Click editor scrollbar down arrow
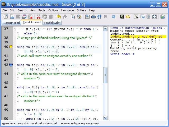 click(x=105, y=118)
